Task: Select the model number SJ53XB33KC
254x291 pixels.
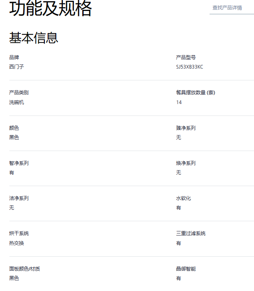Action: 190,67
